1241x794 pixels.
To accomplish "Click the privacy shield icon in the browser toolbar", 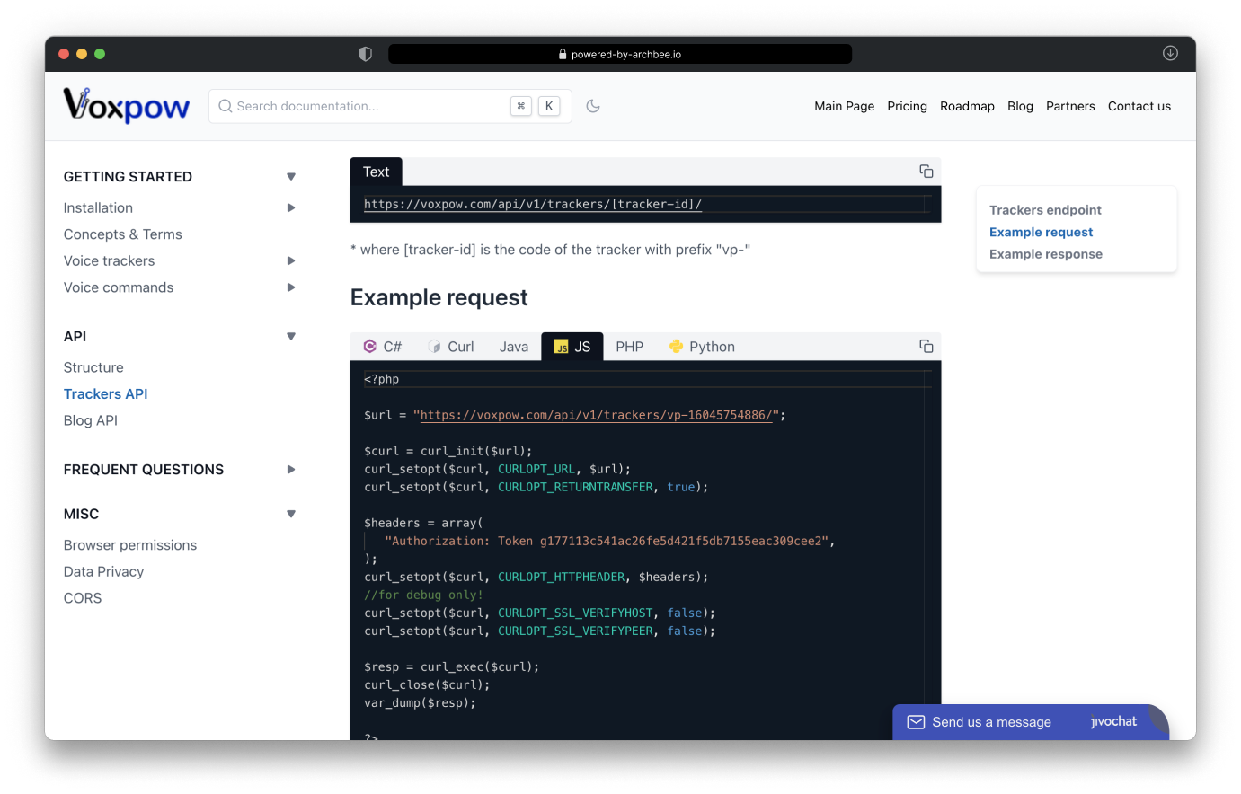I will (365, 54).
